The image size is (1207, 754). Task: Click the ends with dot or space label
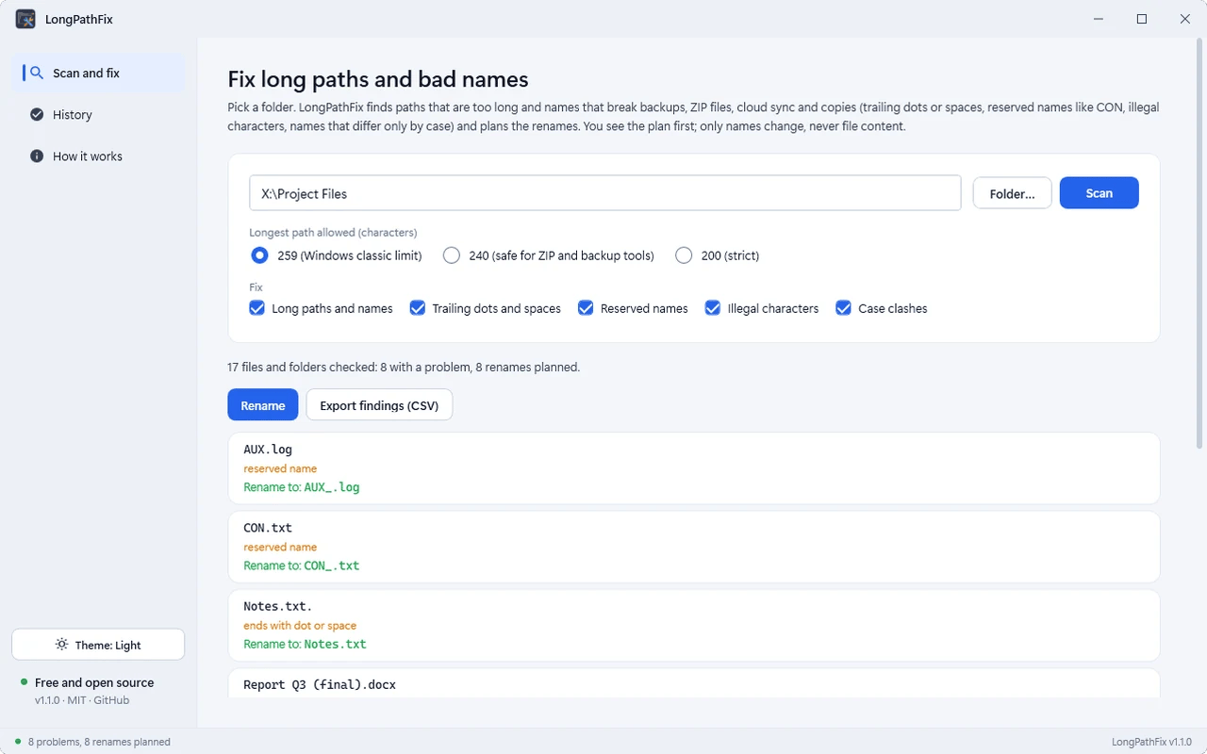[x=300, y=625]
